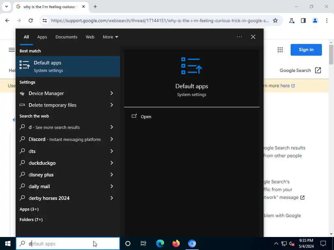Select Device Manager settings result
Viewport: 334px width, 250px height.
click(x=61, y=93)
